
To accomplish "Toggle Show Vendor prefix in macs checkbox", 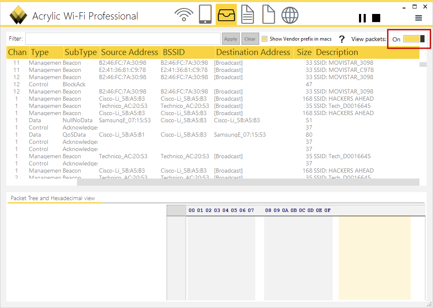I will point(265,39).
